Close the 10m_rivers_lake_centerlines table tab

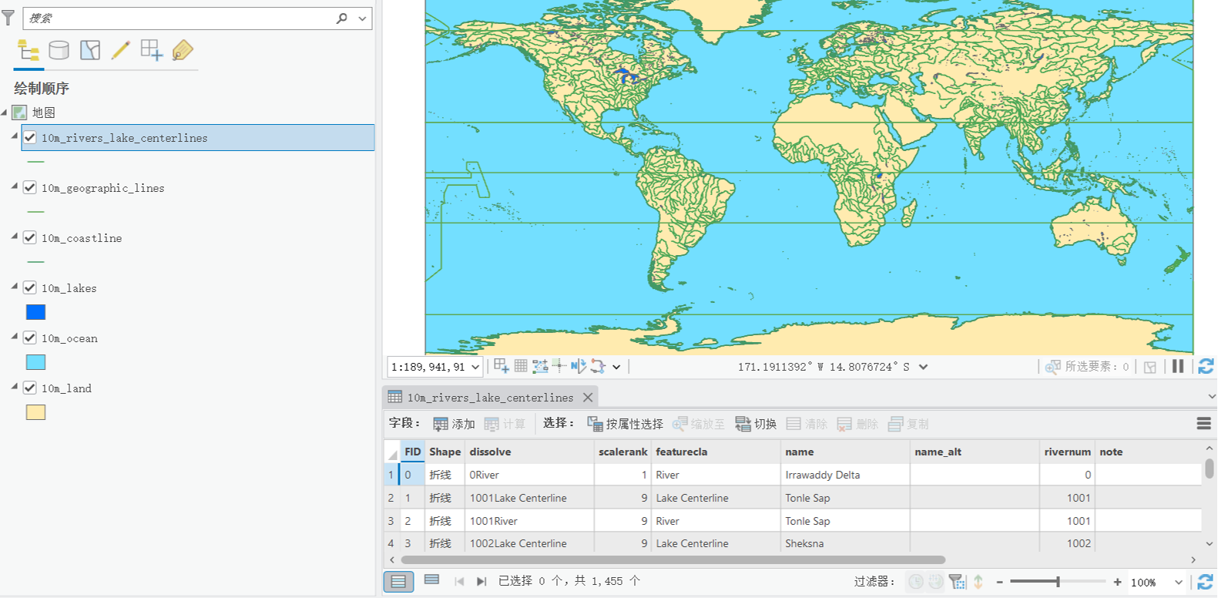588,397
